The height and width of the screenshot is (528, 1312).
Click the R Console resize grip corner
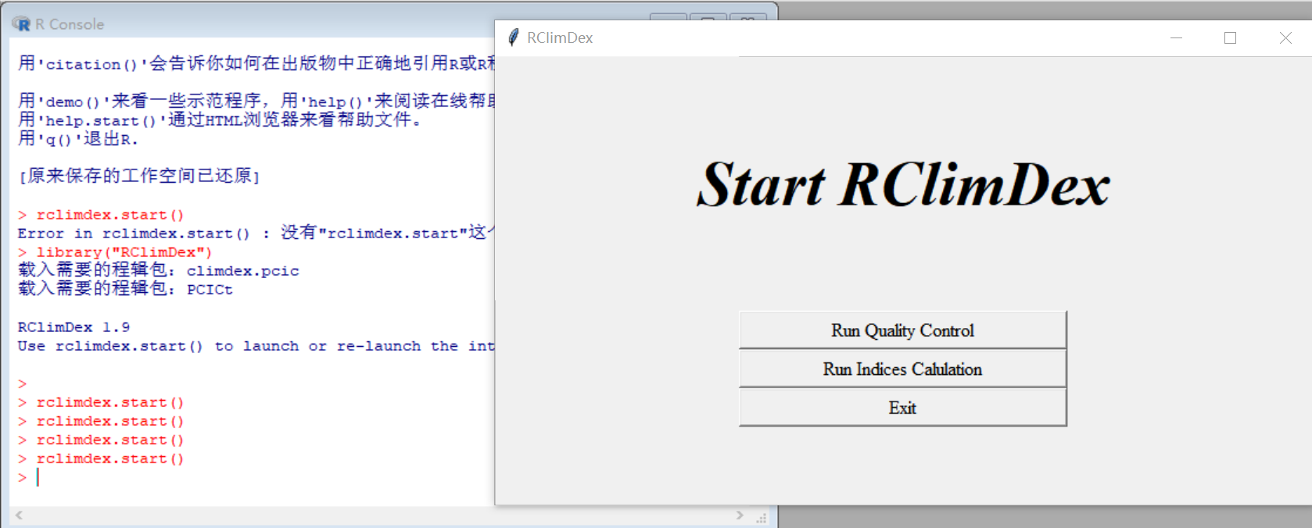click(x=761, y=517)
